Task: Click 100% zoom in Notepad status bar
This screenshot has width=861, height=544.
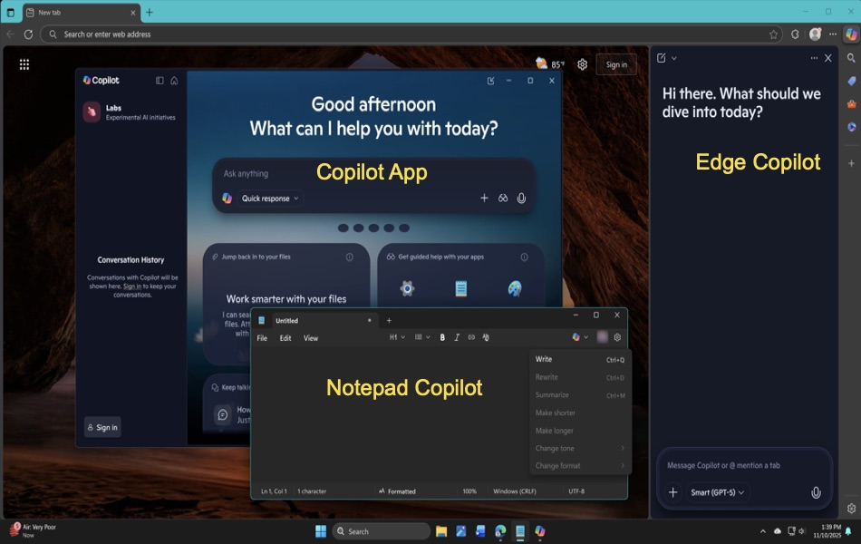Action: (469, 491)
